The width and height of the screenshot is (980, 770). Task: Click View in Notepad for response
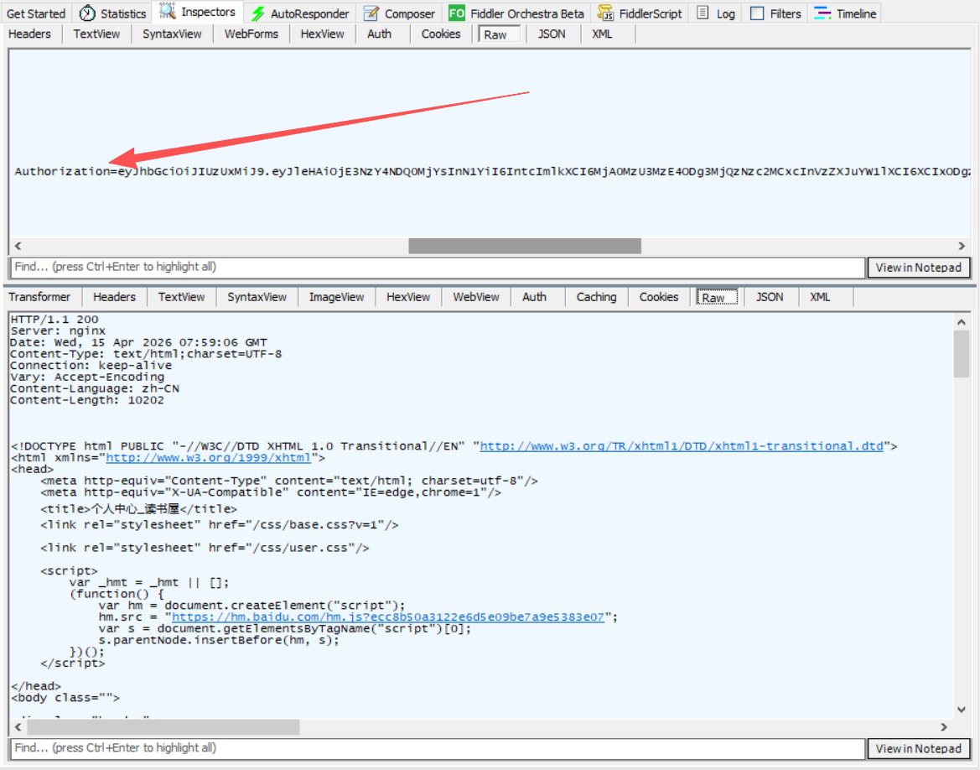coord(918,749)
